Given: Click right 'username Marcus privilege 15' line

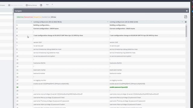Looking at the screenshot, I should tap(125, 97).
